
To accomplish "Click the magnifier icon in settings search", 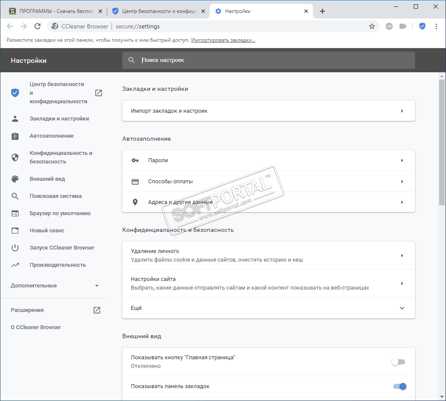I will point(131,60).
